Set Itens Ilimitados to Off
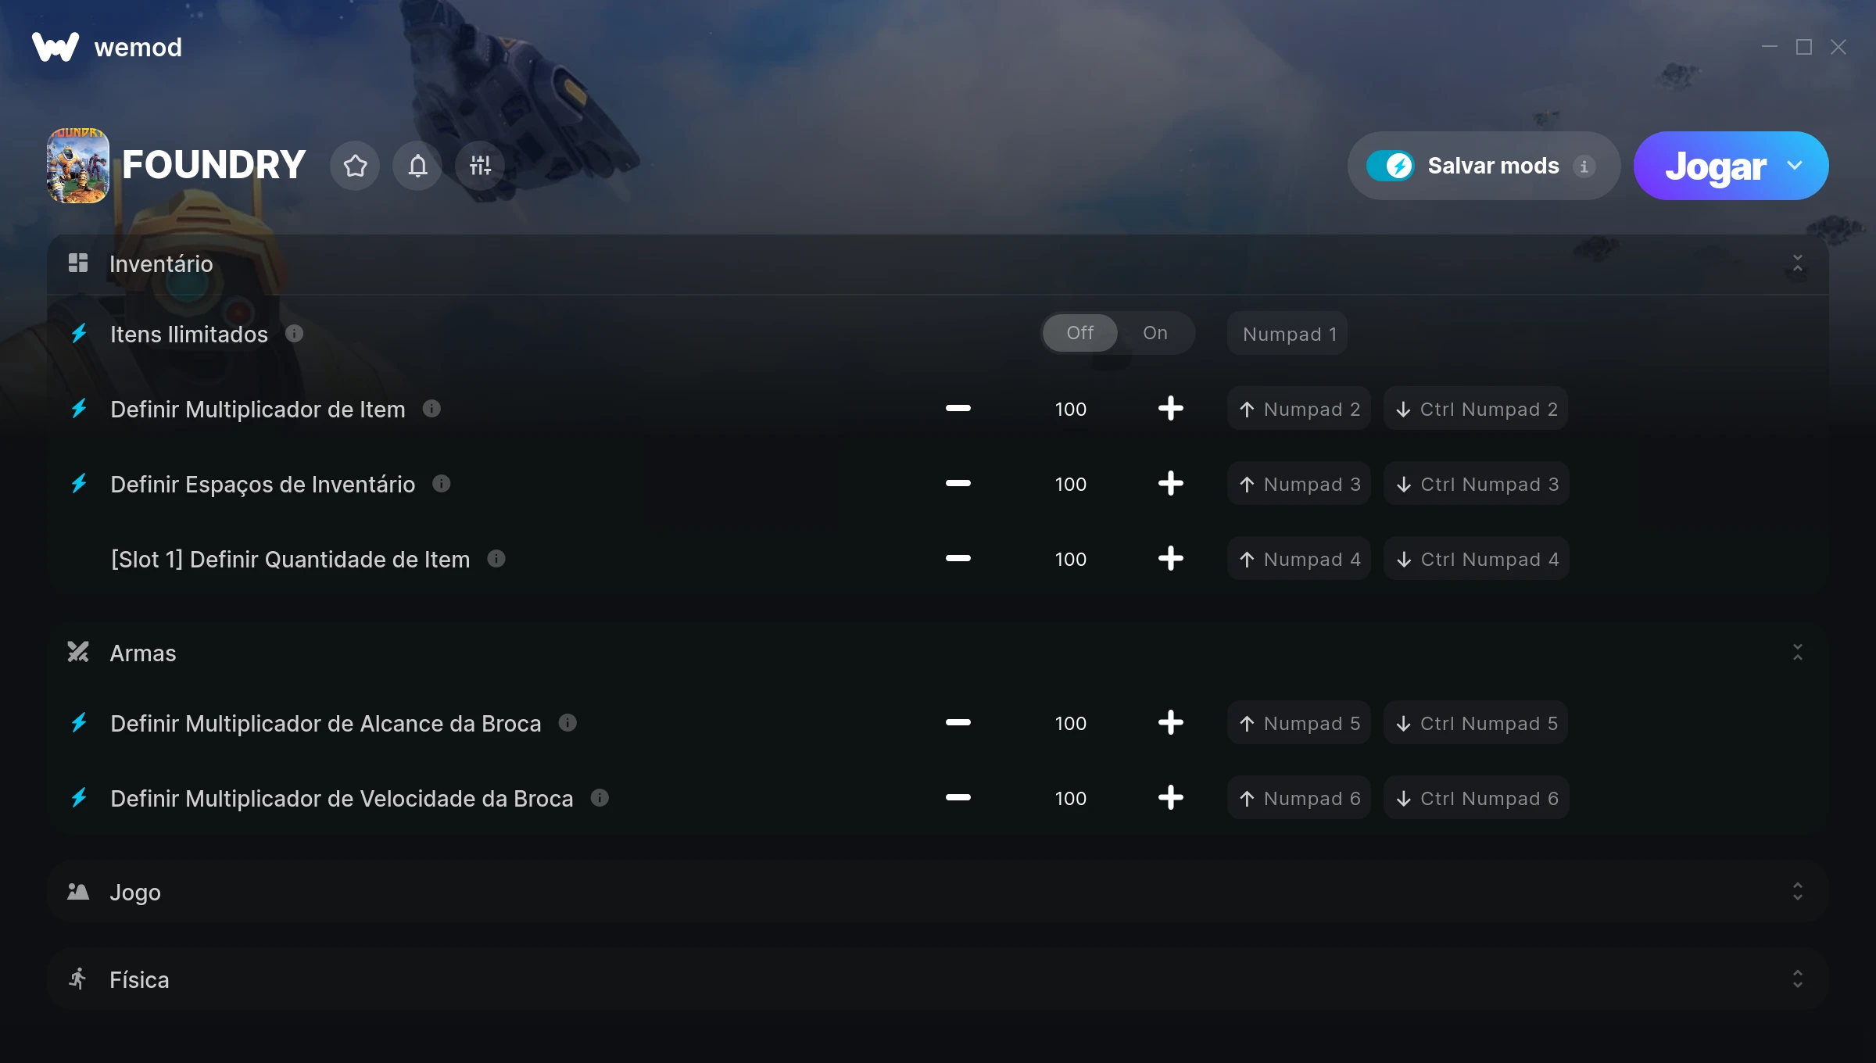Viewport: 1876px width, 1063px height. click(1080, 333)
